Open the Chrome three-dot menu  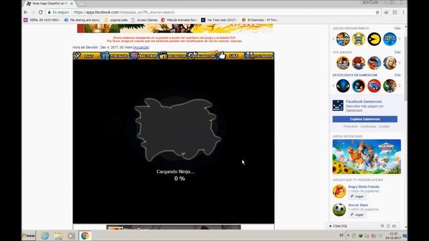point(404,12)
